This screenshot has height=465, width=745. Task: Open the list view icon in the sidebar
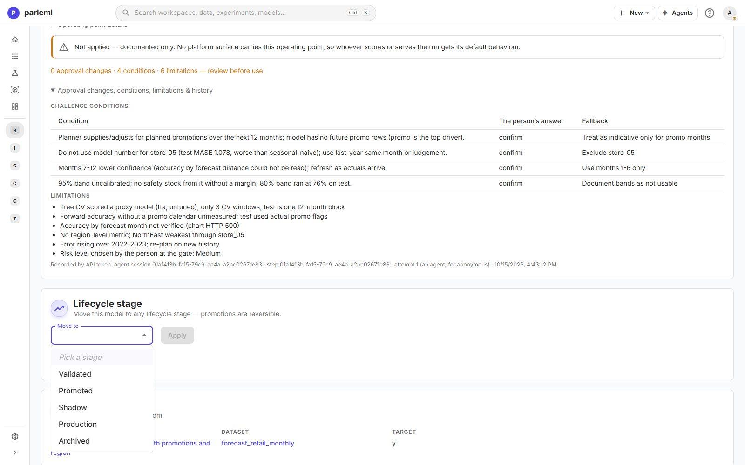(15, 56)
